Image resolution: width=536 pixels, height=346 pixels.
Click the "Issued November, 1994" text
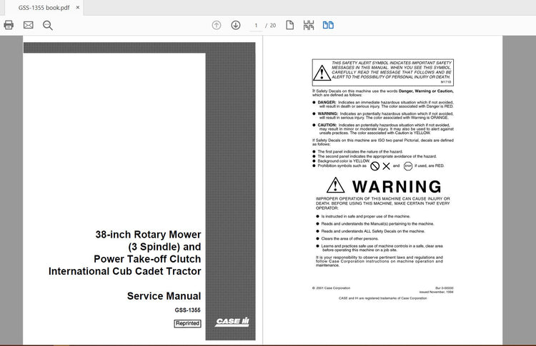pyautogui.click(x=436, y=292)
